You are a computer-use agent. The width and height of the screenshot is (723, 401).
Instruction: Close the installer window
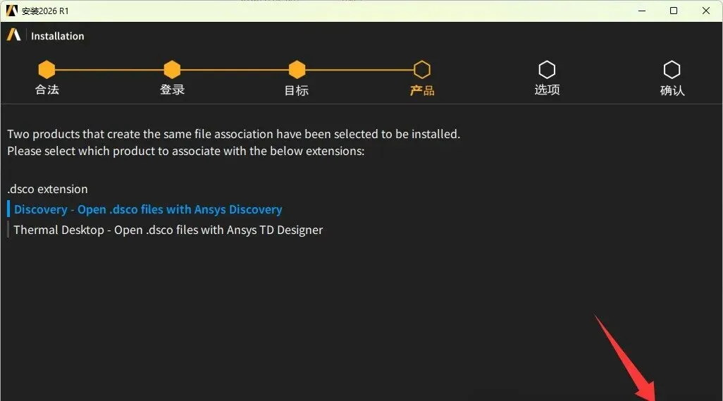coord(706,11)
